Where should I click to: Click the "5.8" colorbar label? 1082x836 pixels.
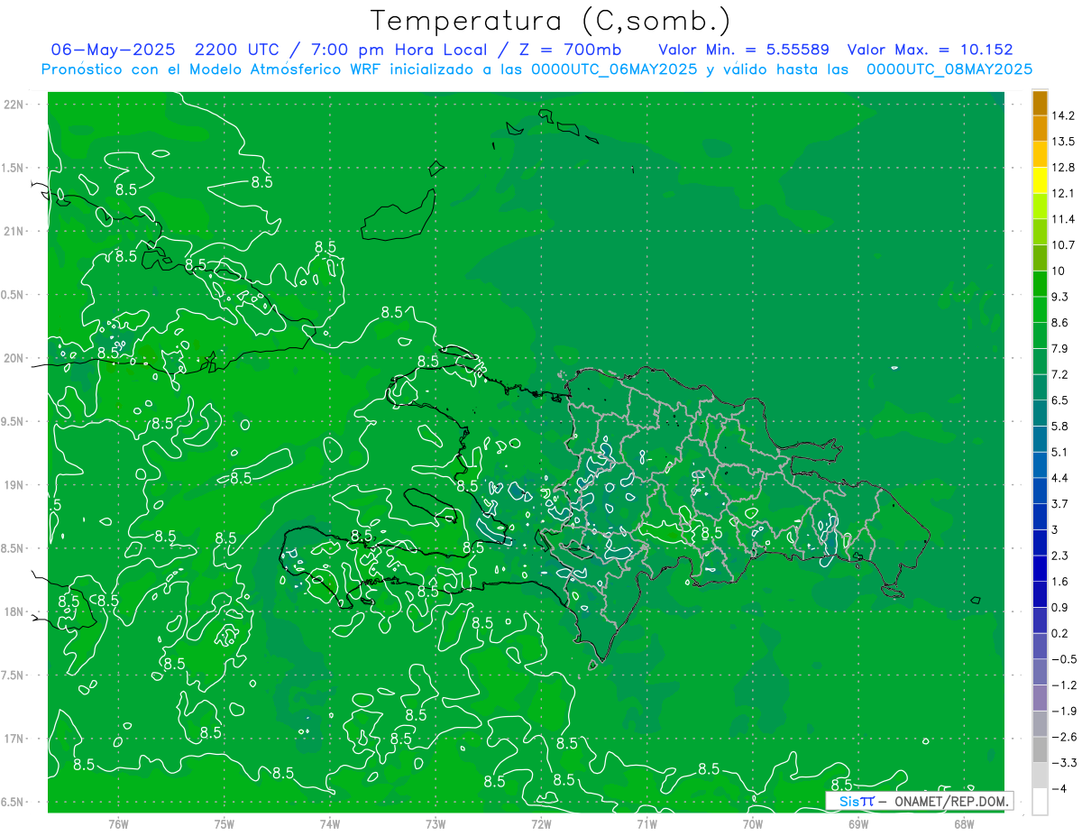1060,427
